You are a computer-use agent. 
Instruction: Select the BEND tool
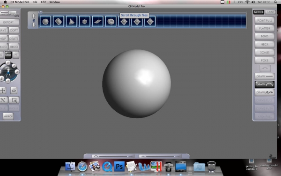[x=265, y=36]
